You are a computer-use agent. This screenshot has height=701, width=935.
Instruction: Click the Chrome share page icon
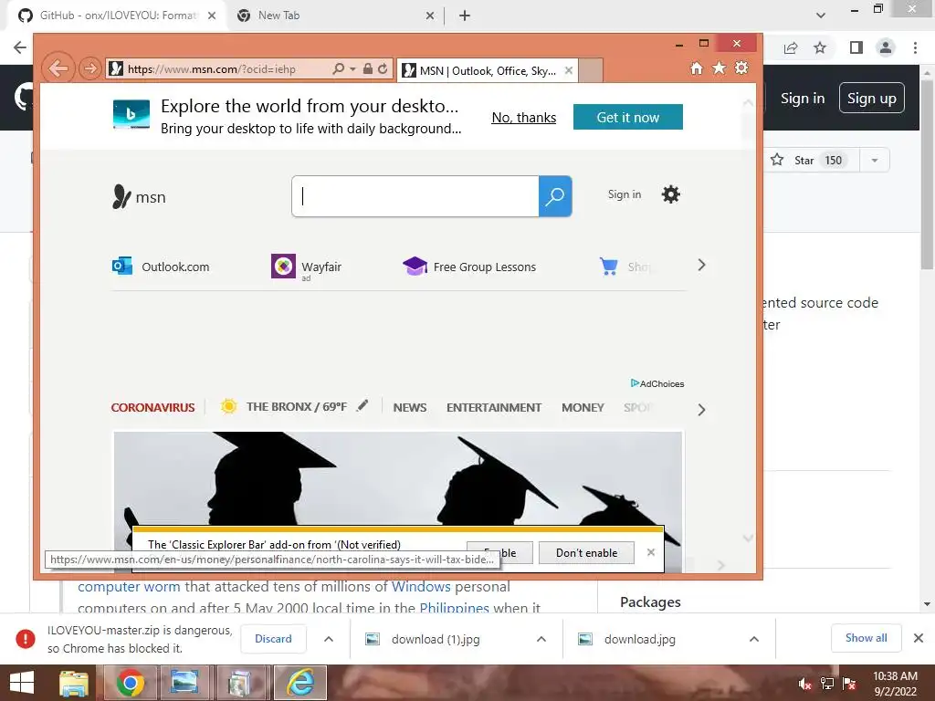(x=791, y=47)
